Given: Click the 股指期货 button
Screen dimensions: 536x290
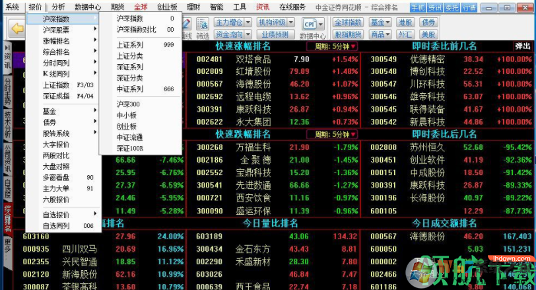Looking at the screenshot, I should (348, 34).
